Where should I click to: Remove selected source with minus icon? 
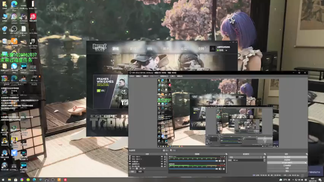pos(134,168)
